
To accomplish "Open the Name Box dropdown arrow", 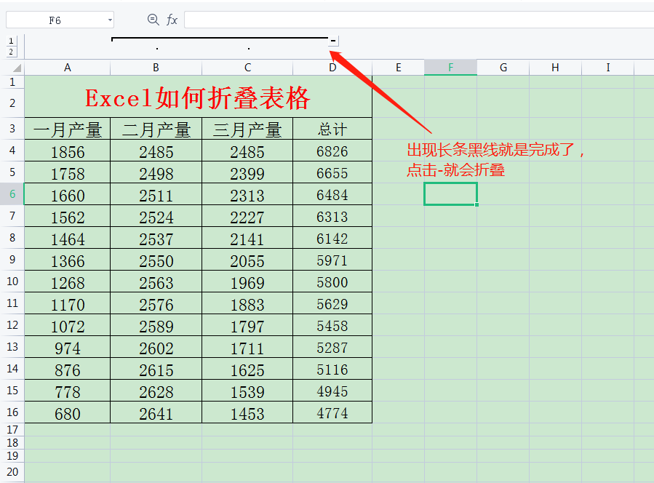I will pyautogui.click(x=110, y=20).
